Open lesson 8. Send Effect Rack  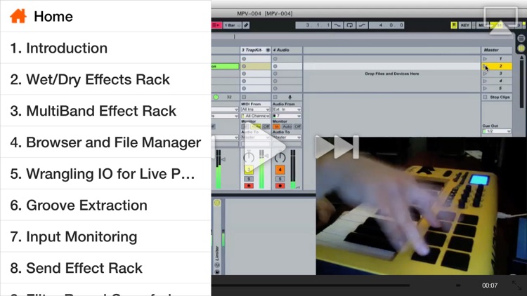click(105, 268)
